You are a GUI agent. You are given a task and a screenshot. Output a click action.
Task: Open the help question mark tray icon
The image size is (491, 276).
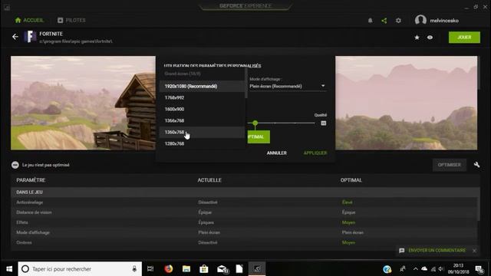pos(387,269)
